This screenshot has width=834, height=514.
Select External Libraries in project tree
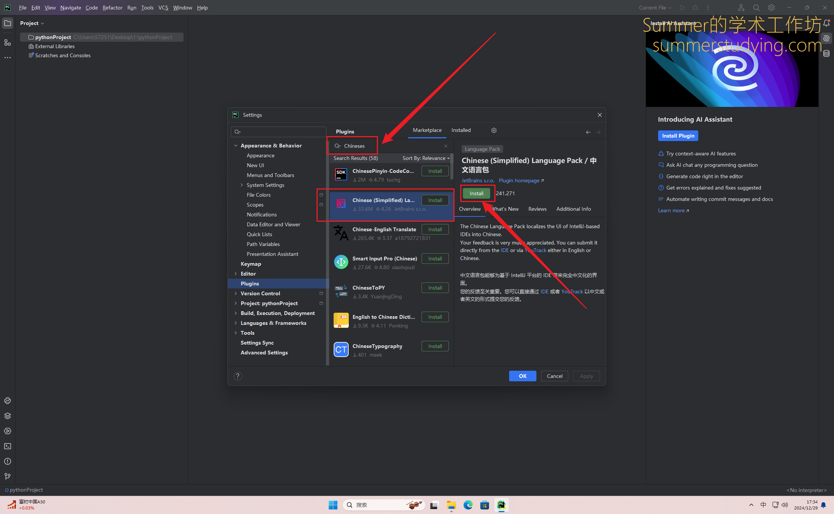click(x=55, y=46)
